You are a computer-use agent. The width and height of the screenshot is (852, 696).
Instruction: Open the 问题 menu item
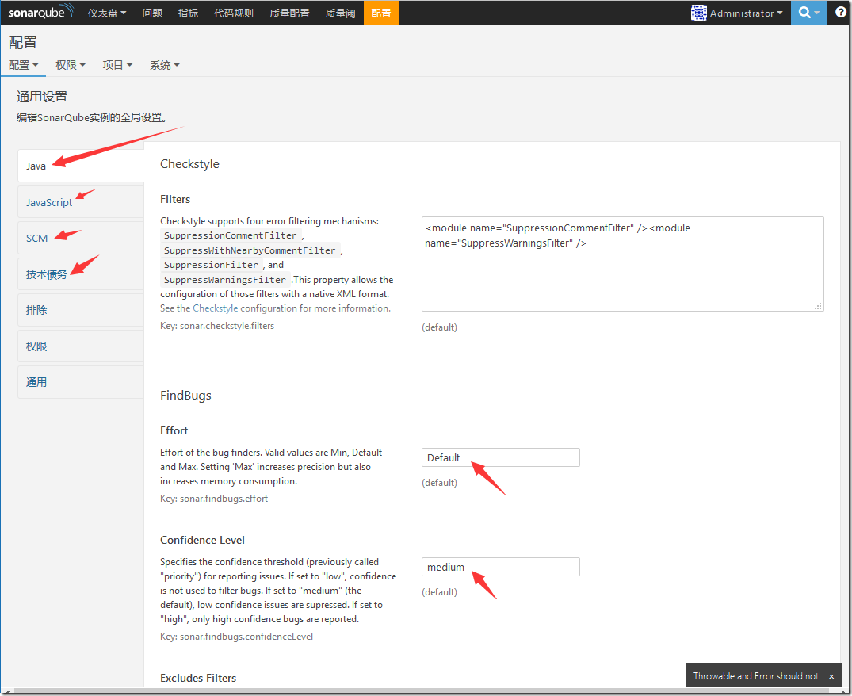point(152,13)
